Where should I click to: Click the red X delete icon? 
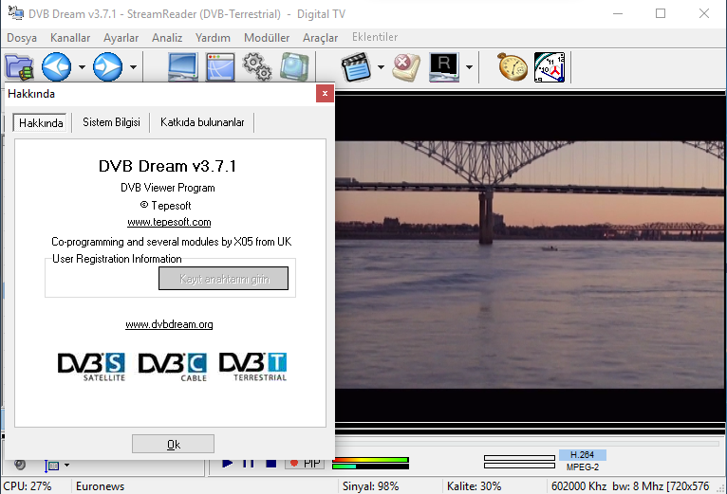(406, 67)
